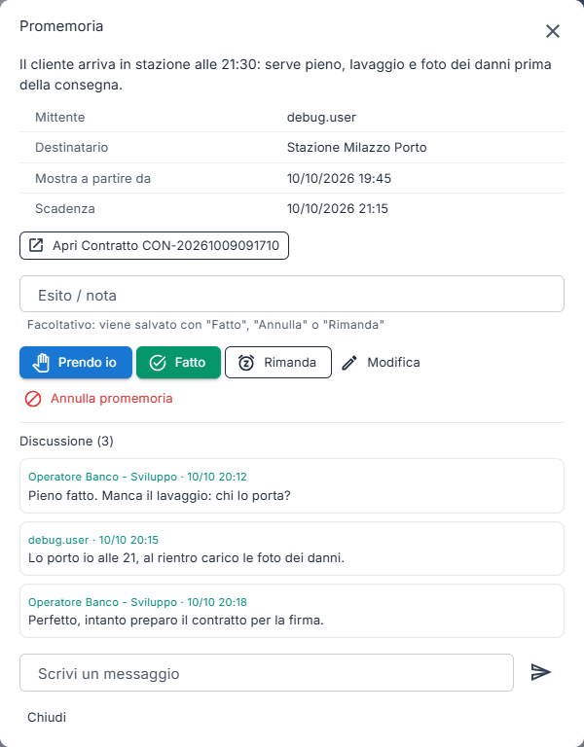
Task: Click the "debug.user · 10/10 20:15" message header
Action: [93, 540]
